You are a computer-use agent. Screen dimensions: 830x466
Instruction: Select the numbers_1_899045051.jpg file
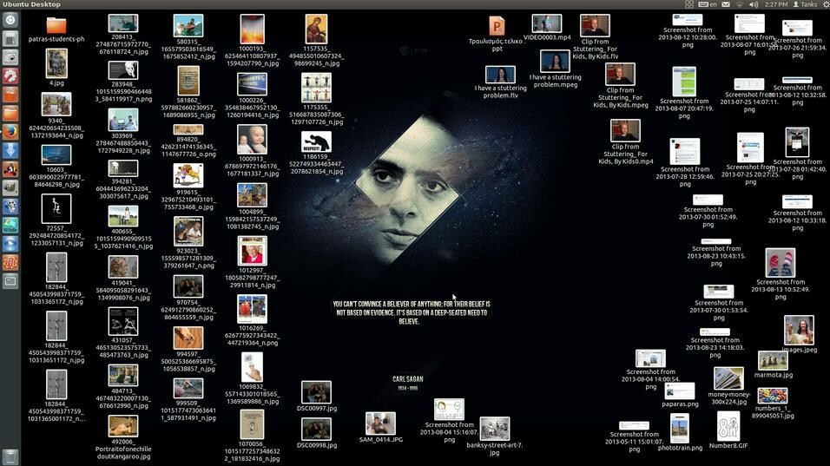pyautogui.click(x=773, y=404)
